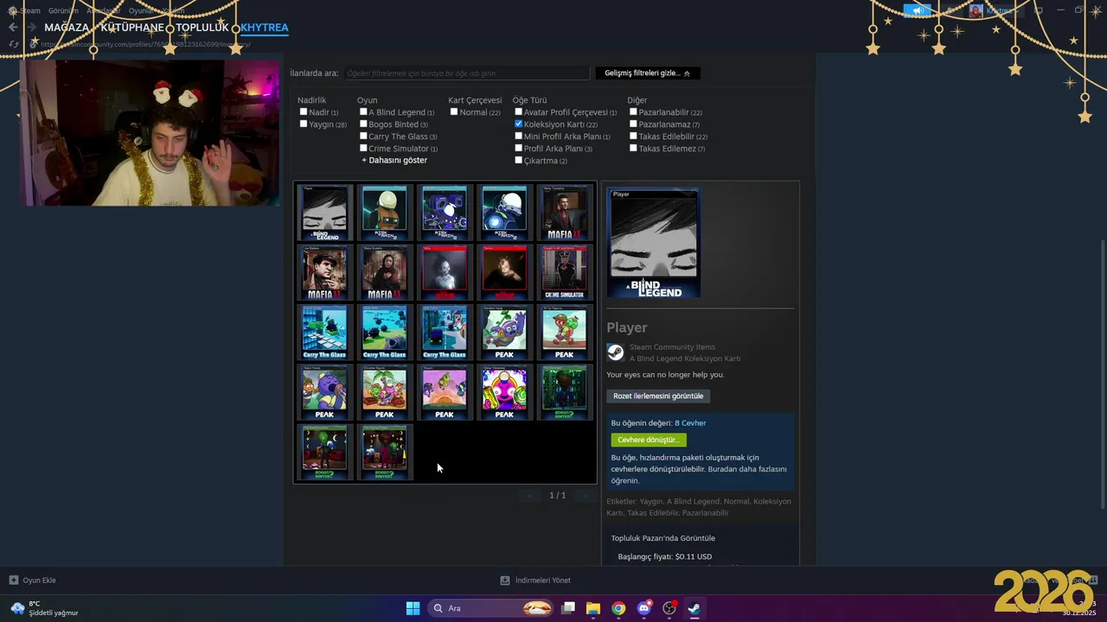Select the PEAK card with purple vine climber

pyautogui.click(x=504, y=332)
